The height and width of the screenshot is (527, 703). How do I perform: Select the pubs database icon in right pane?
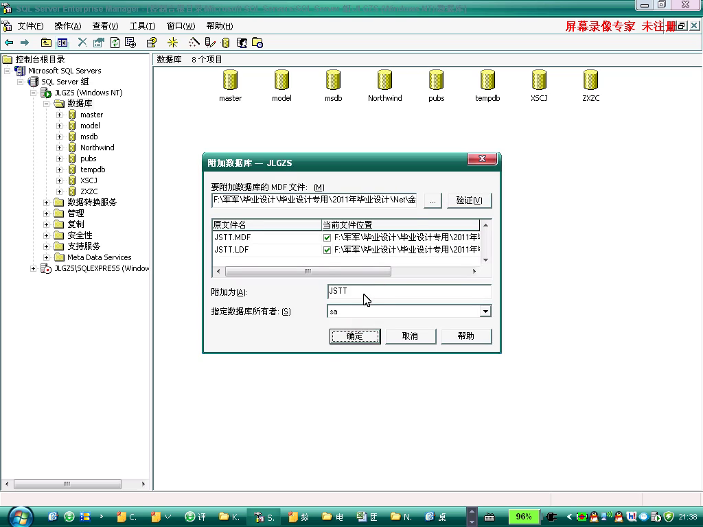436,81
